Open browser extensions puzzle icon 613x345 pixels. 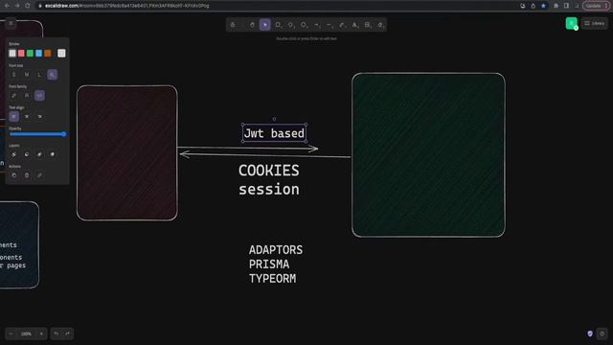click(x=556, y=6)
